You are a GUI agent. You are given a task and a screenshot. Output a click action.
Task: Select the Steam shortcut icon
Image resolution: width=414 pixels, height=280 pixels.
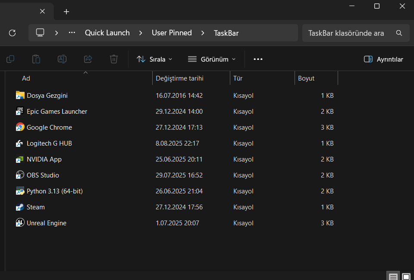[20, 207]
